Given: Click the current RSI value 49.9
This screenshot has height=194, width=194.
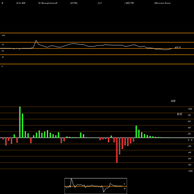Looking at the screenshot, I should 178,47.
